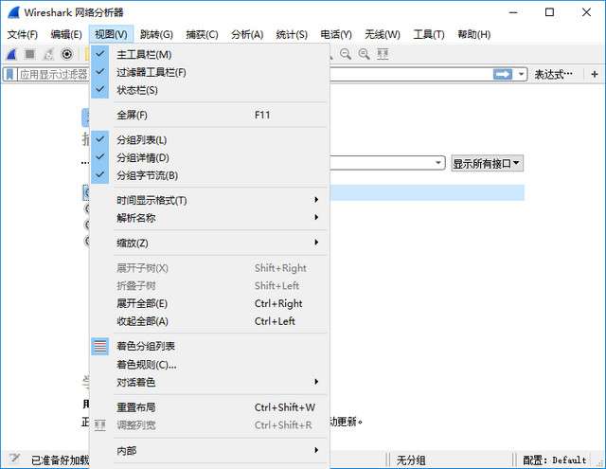Click the zoom out magnifier icon
This screenshot has height=469, width=606.
pyautogui.click(x=346, y=54)
